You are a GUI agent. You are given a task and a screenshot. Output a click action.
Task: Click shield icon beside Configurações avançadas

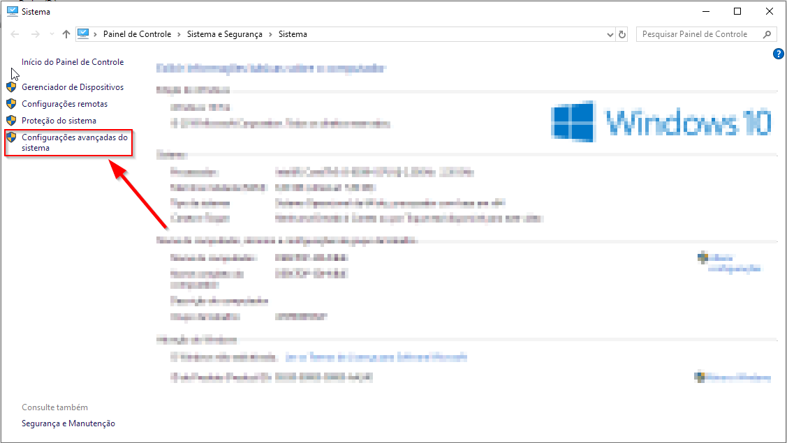[11, 137]
